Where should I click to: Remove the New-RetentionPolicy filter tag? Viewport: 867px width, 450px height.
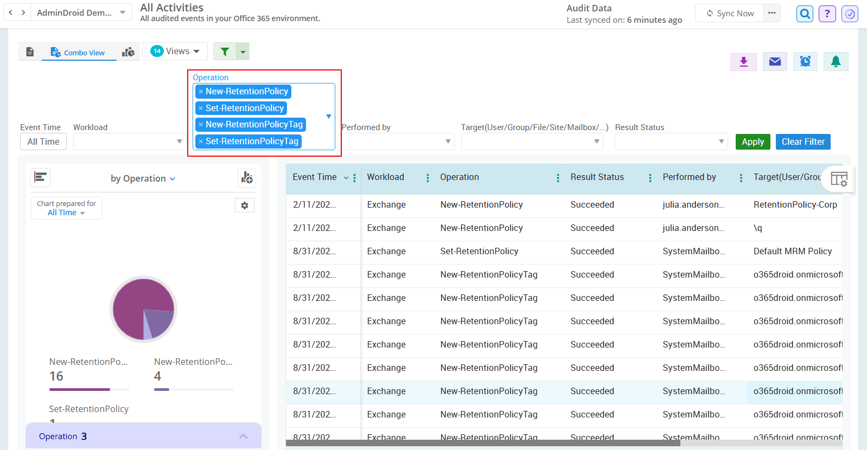pos(201,92)
